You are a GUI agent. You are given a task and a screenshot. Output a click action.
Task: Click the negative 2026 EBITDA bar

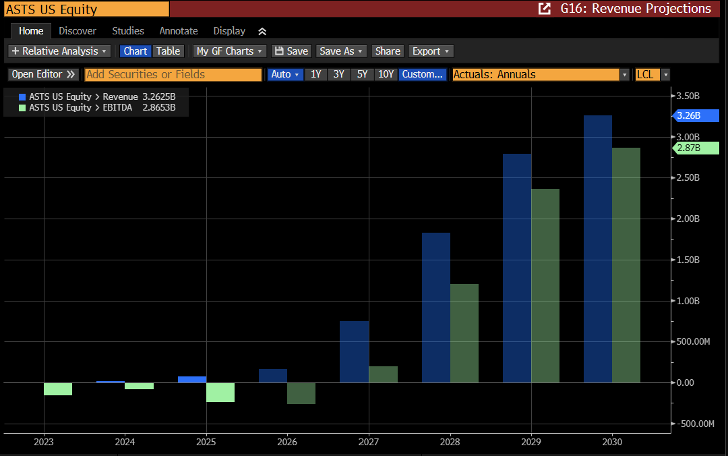(x=301, y=393)
